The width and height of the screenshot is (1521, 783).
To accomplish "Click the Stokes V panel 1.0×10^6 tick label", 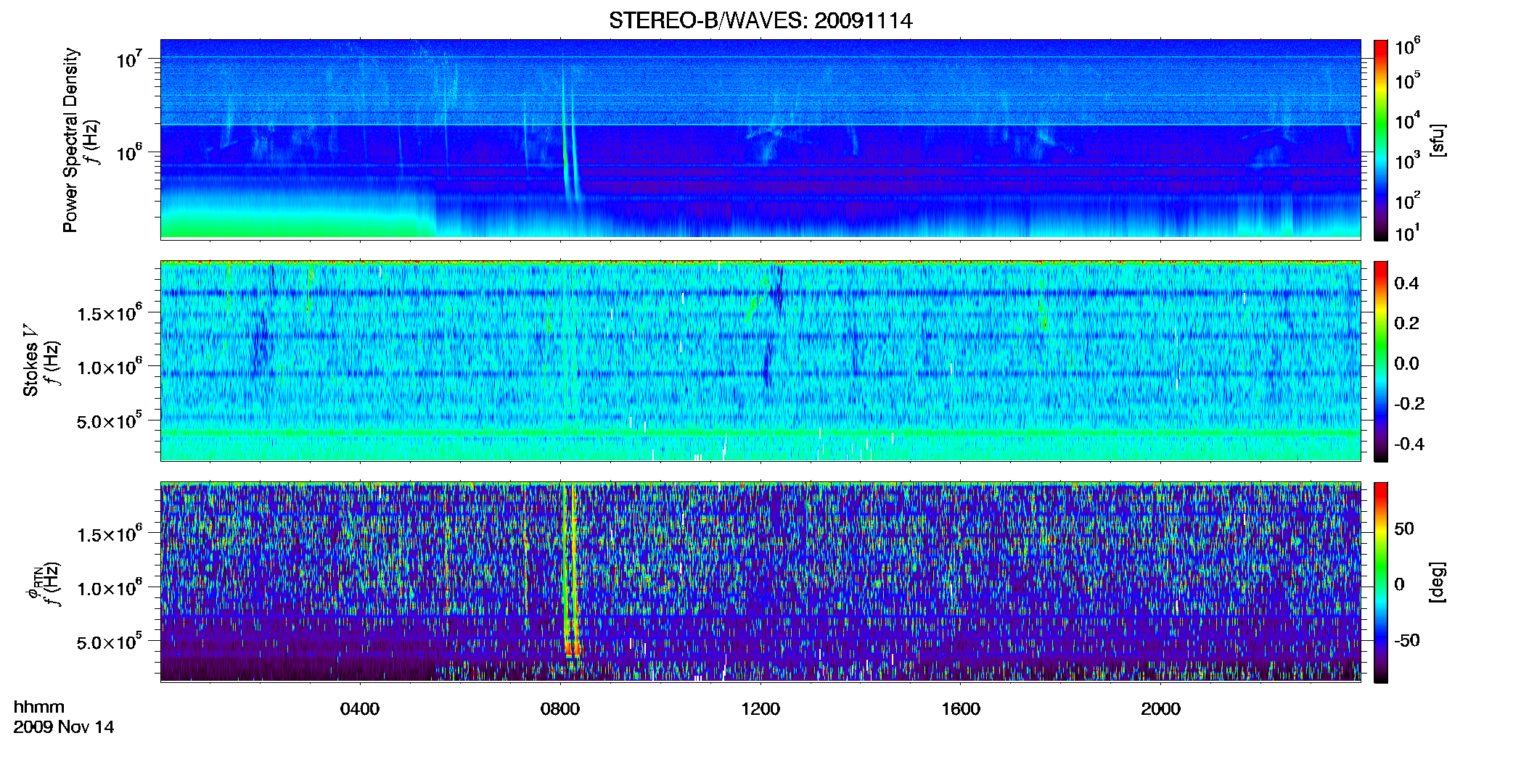I will click(x=110, y=367).
